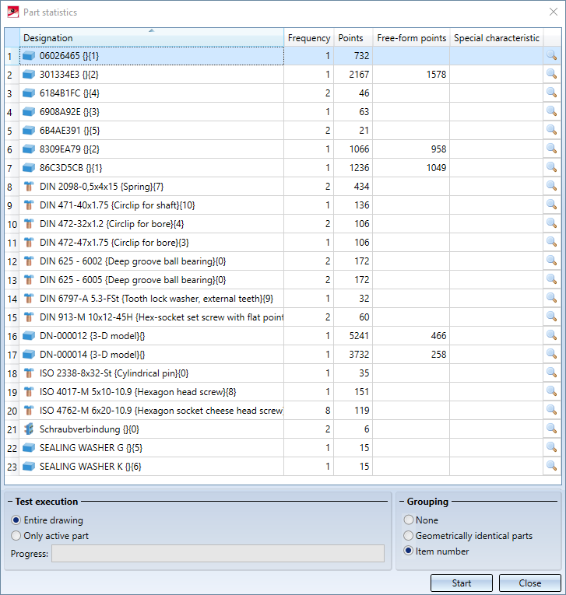Click the Close button

[529, 583]
